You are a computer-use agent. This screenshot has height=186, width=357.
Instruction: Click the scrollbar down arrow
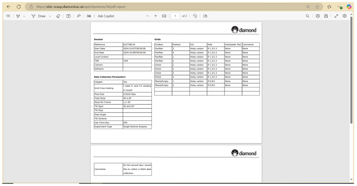(351, 180)
